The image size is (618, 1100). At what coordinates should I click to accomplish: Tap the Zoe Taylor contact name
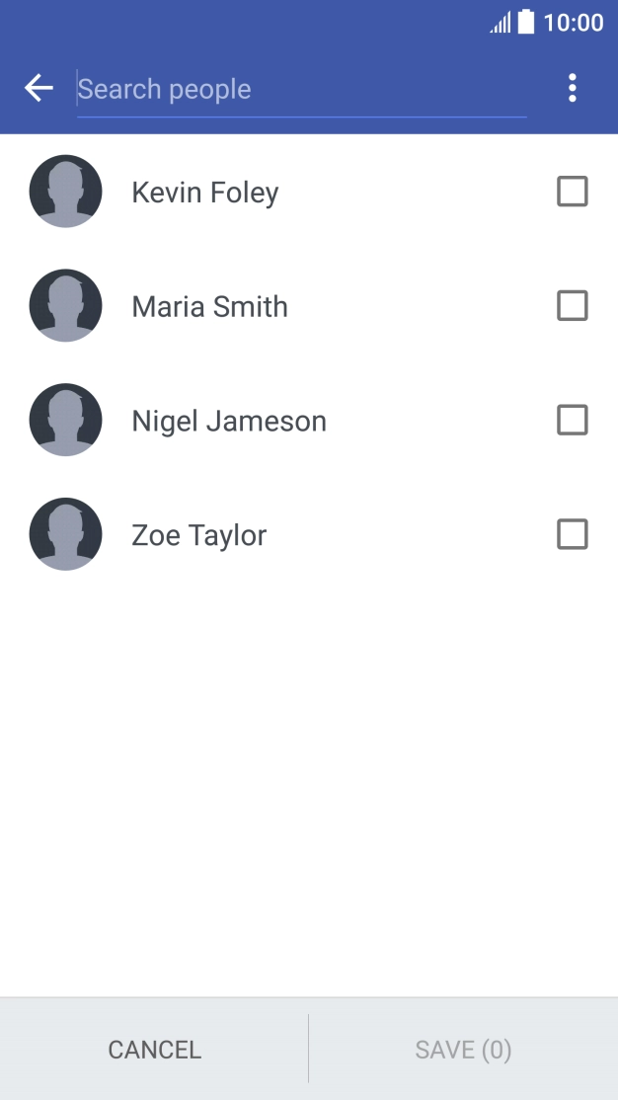pos(199,536)
